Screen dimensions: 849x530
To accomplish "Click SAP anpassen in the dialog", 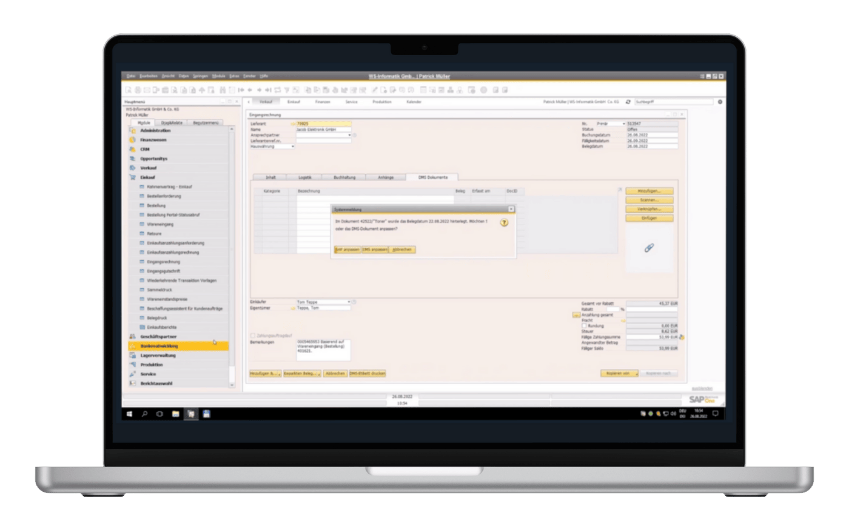I will coord(347,250).
